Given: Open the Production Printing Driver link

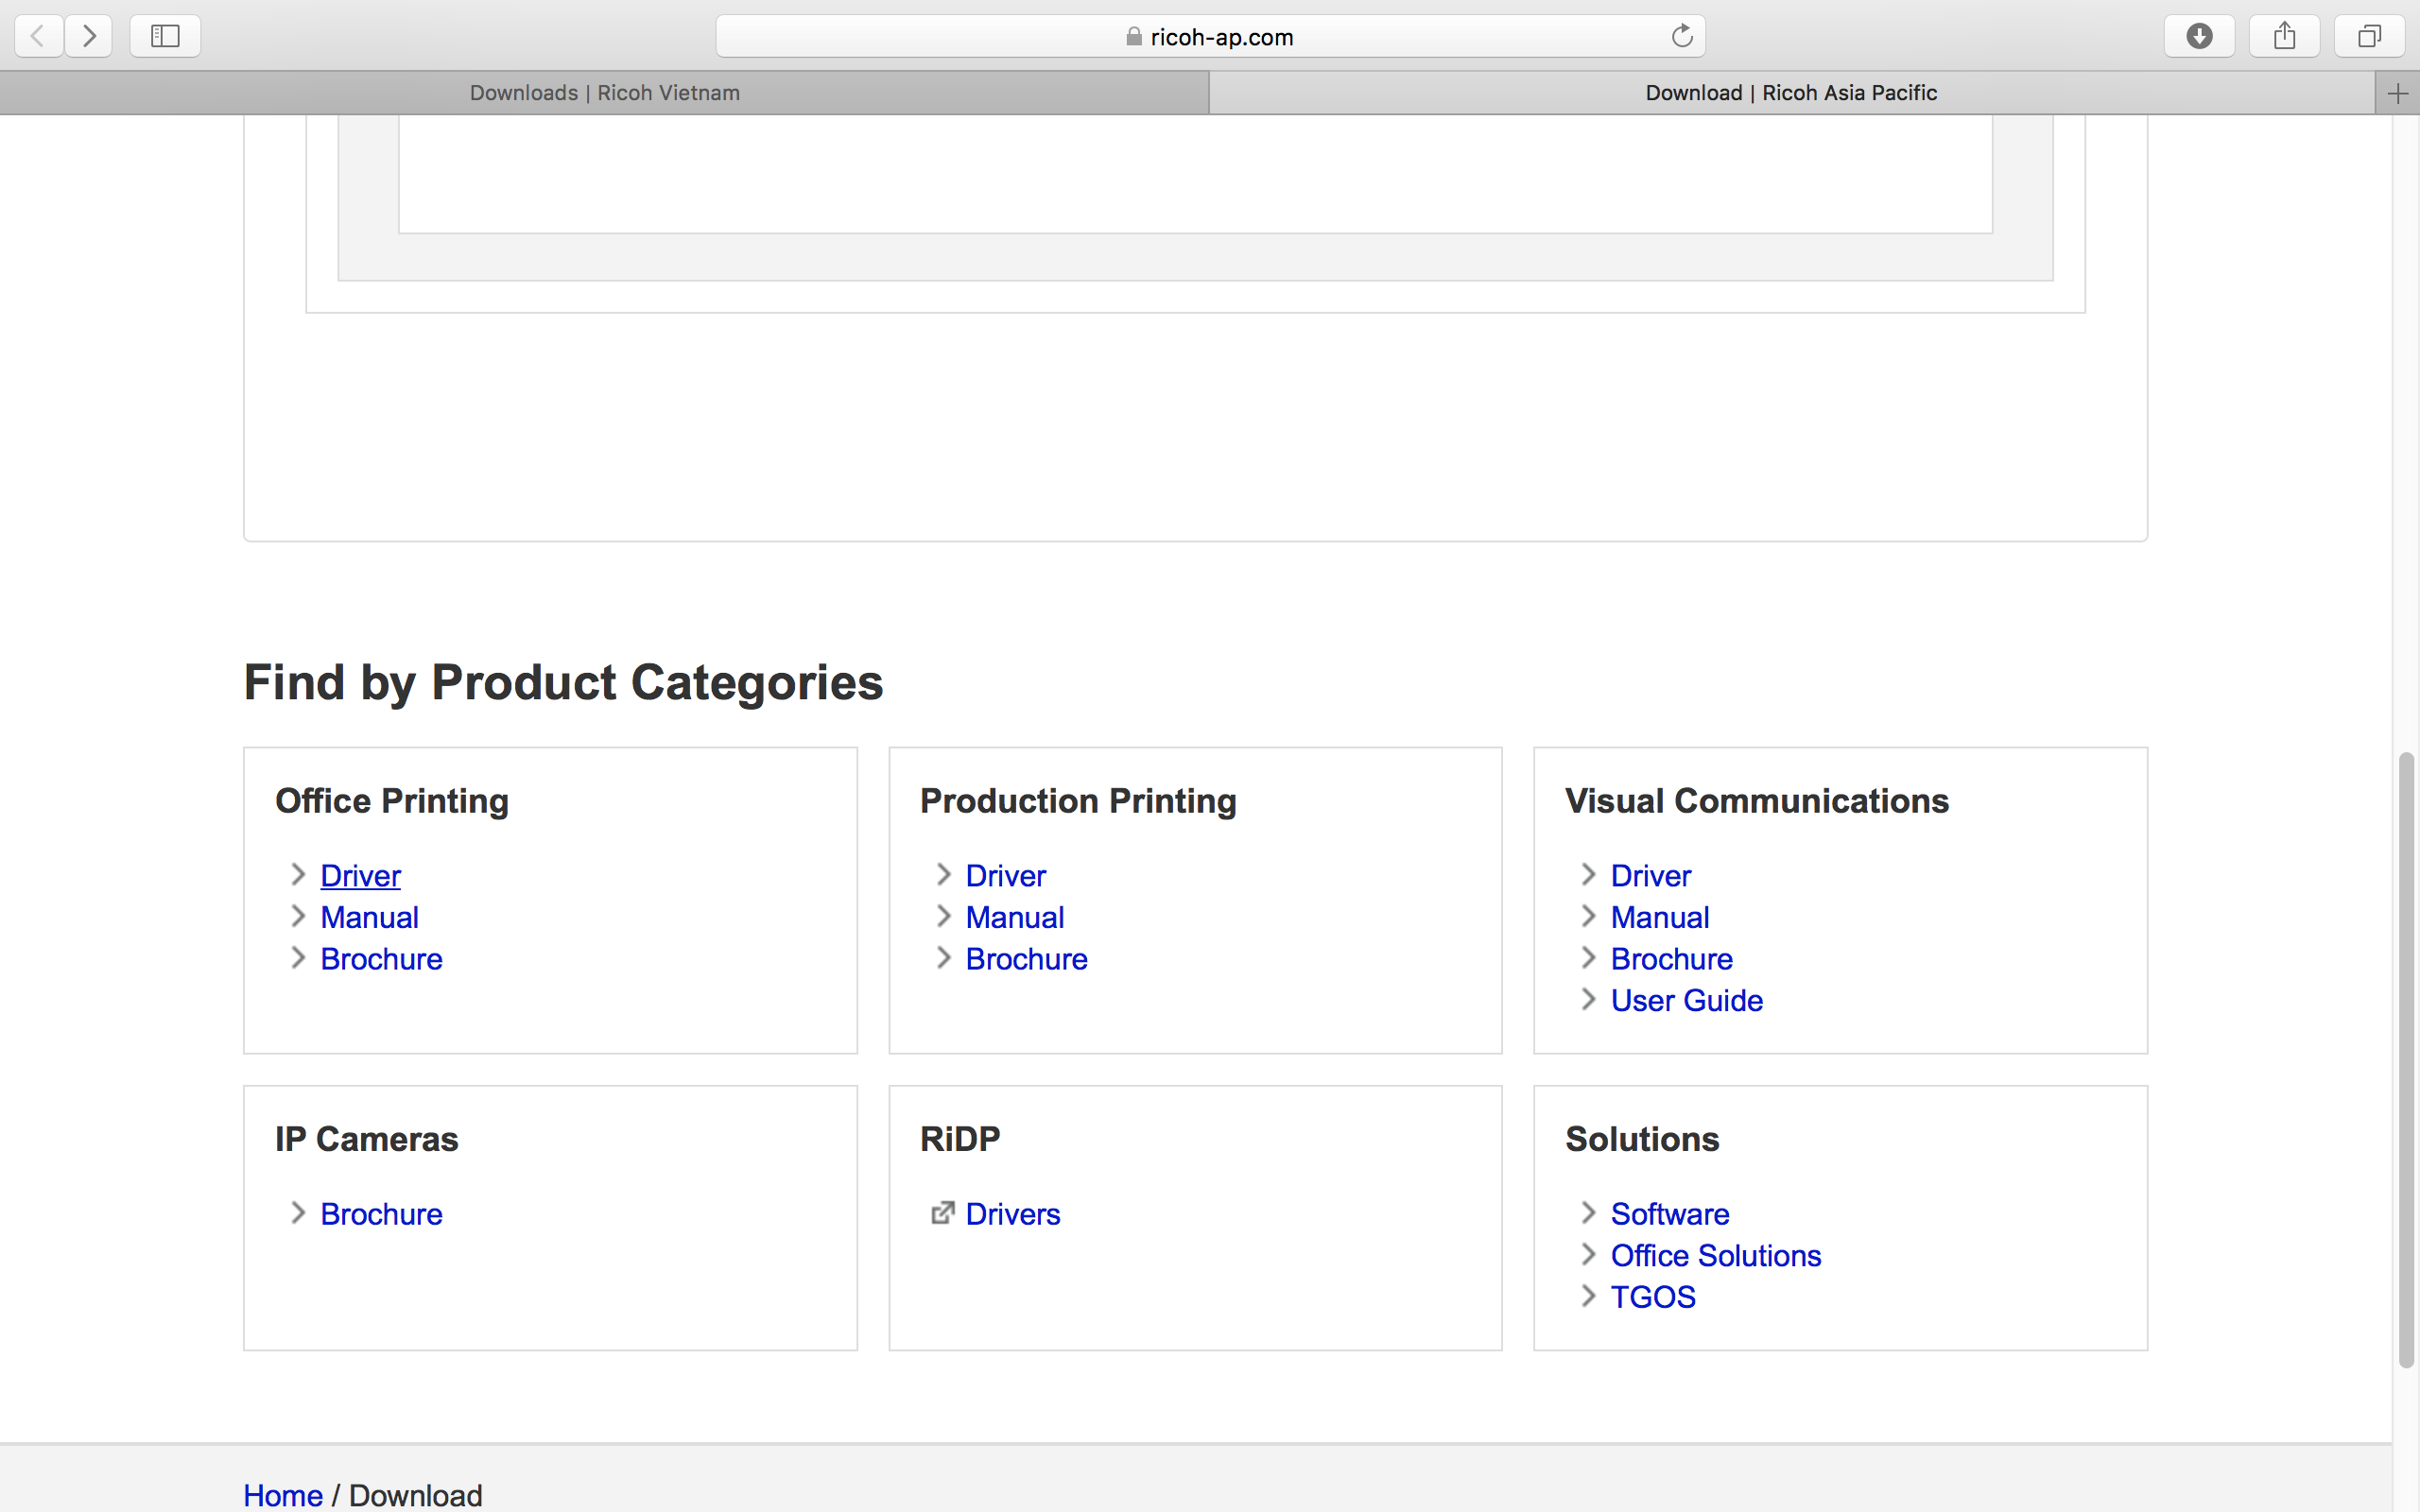Looking at the screenshot, I should (x=1005, y=875).
